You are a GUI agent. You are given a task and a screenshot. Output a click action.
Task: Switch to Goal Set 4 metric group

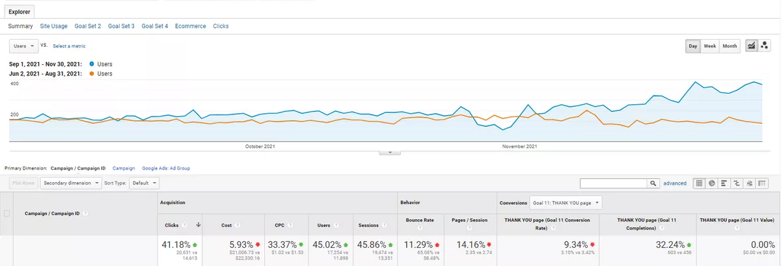[x=155, y=26]
